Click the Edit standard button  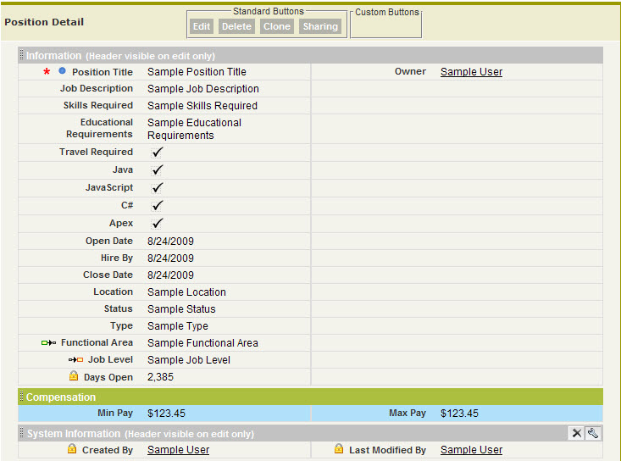[201, 26]
